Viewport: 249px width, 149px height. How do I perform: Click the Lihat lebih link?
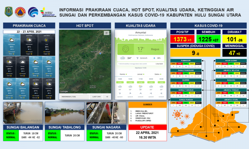[x=159, y=64]
